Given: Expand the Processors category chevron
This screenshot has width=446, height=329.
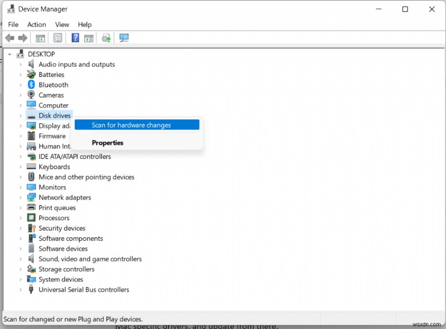Looking at the screenshot, I should click(x=21, y=218).
